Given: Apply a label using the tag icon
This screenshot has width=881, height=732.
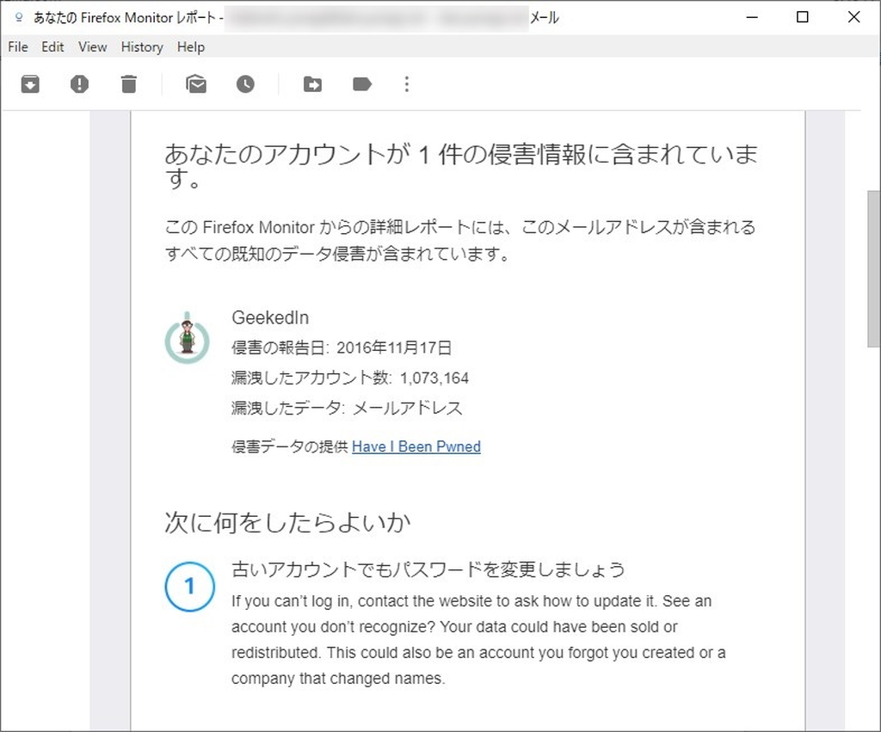Looking at the screenshot, I should 361,83.
